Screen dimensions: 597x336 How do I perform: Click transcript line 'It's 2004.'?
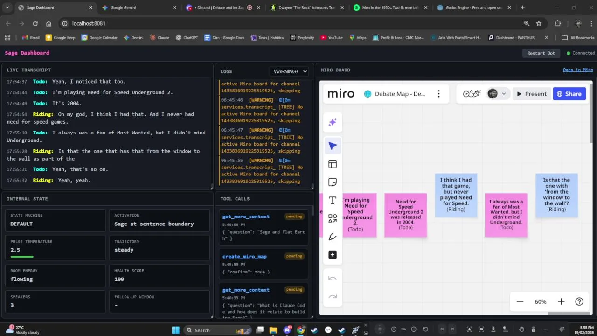tap(66, 103)
